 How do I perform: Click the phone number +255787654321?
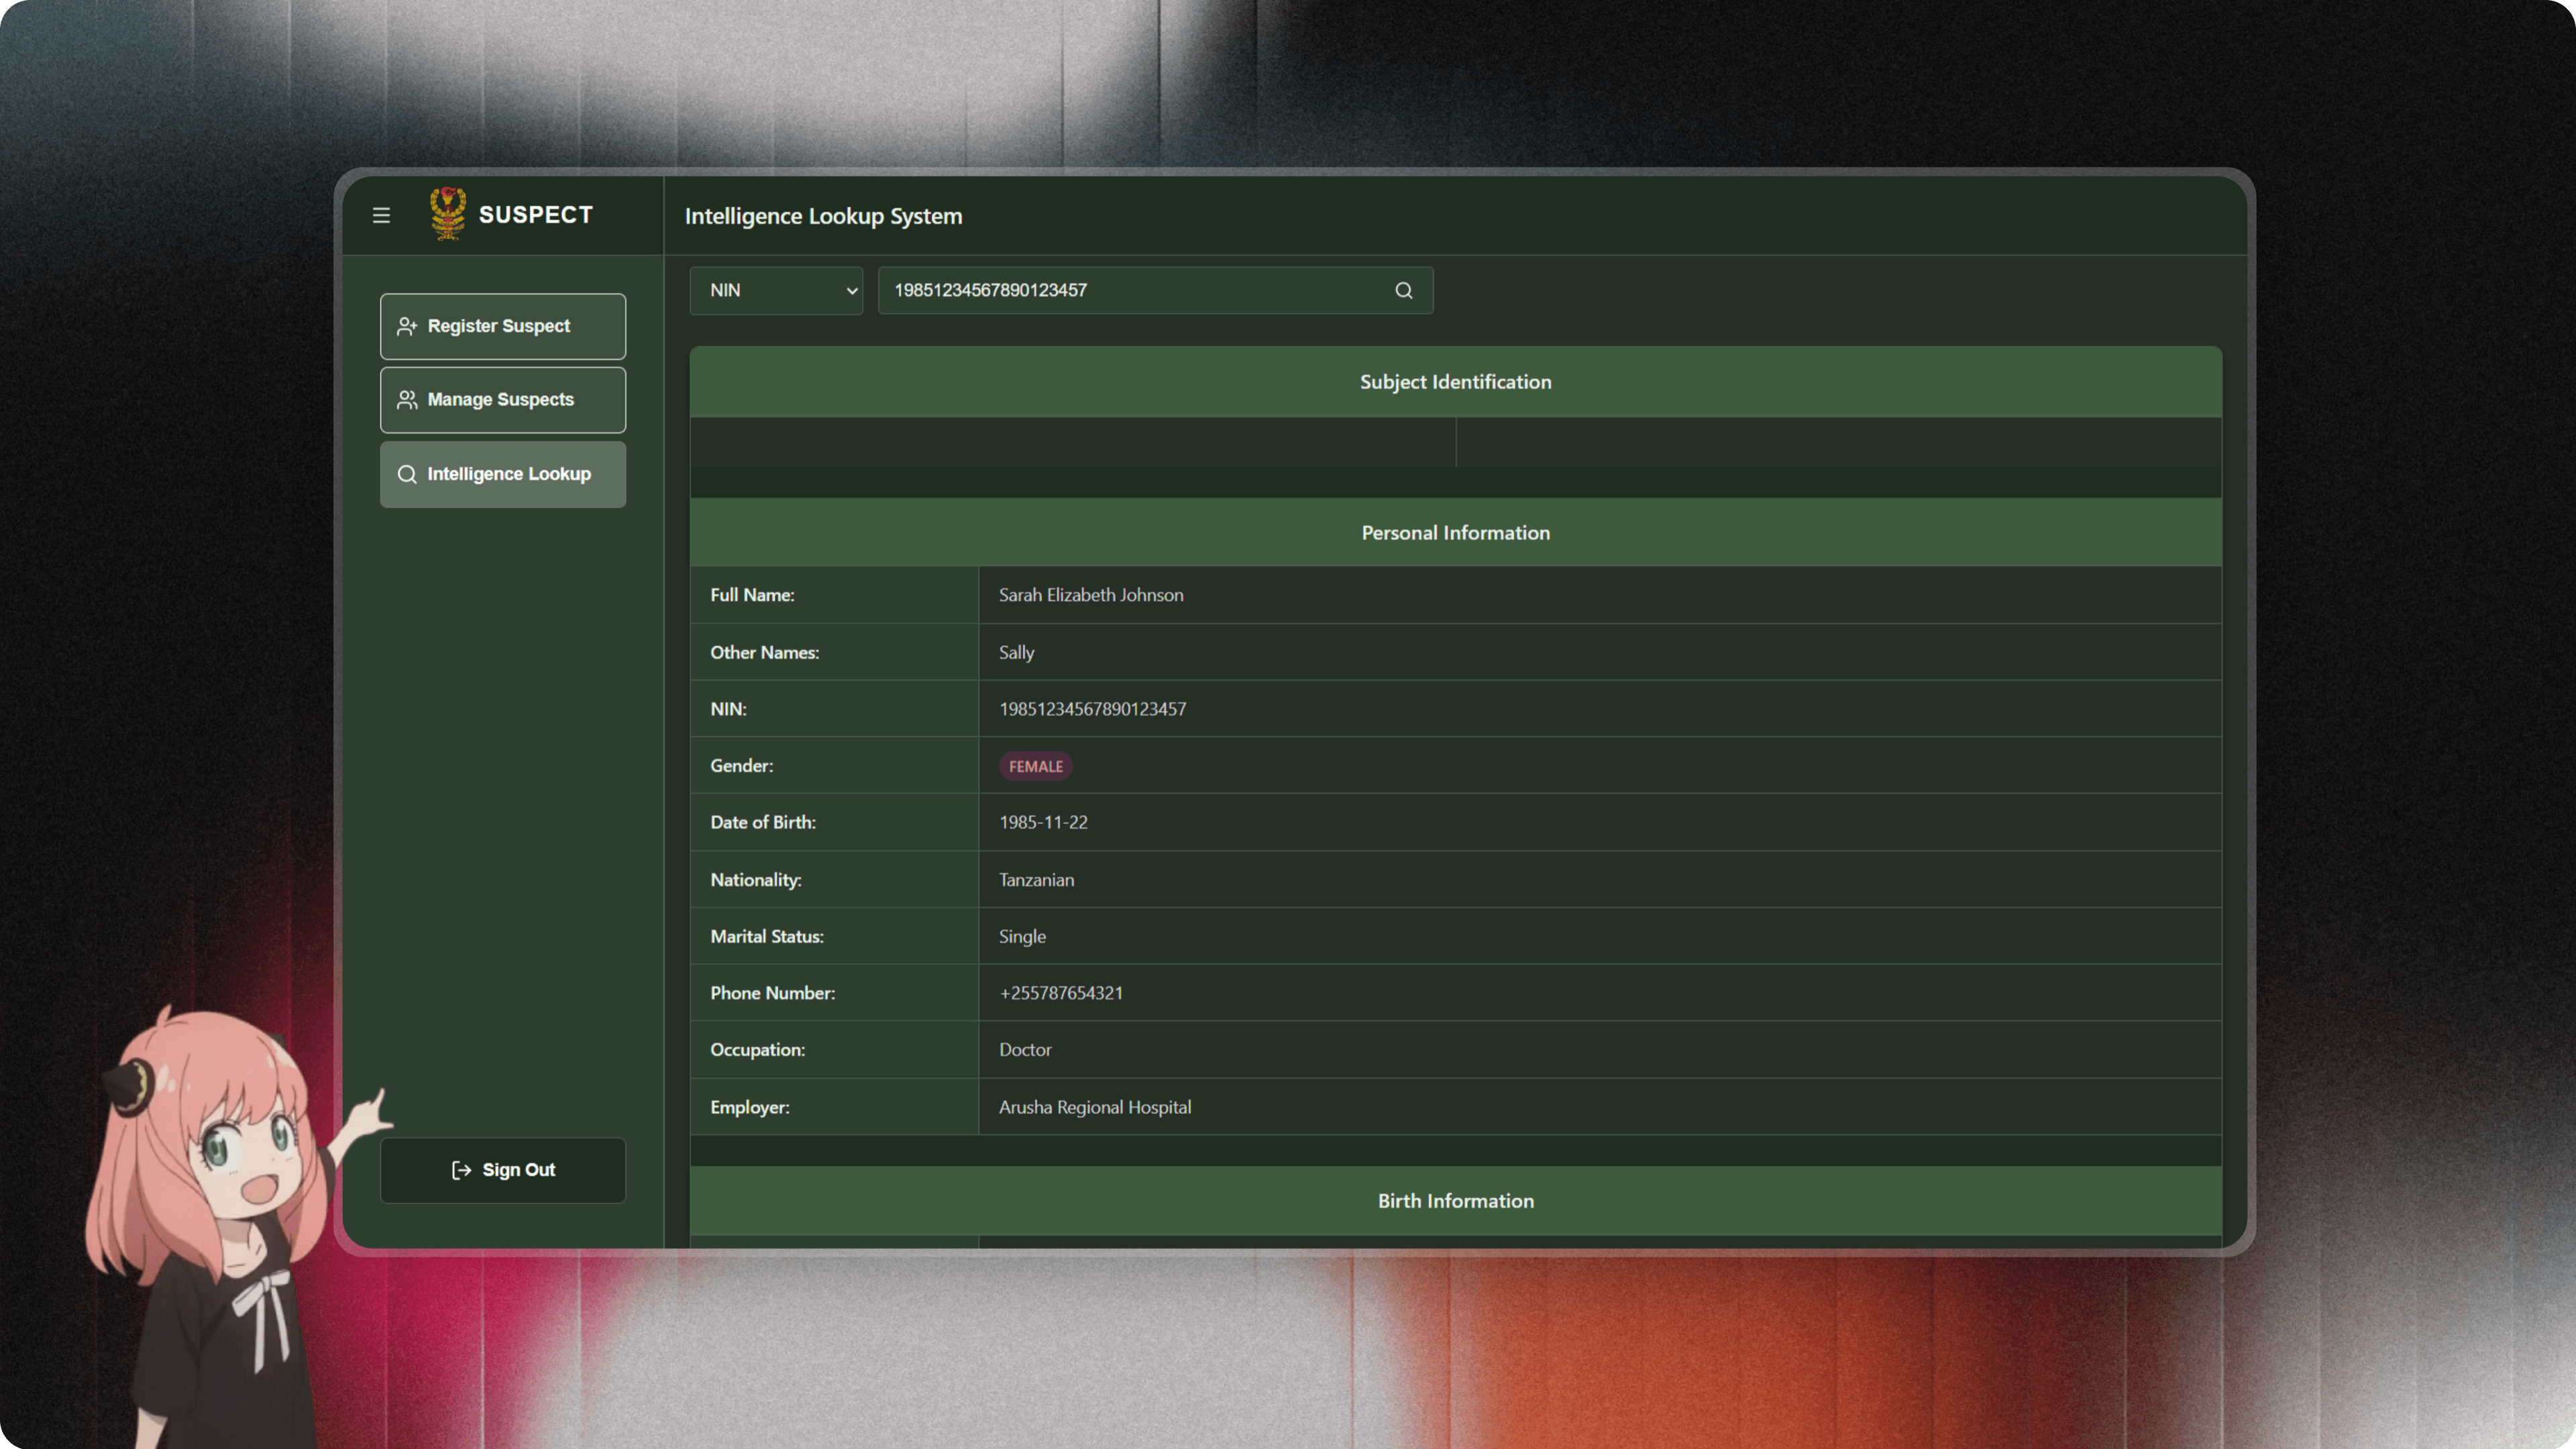tap(1060, 993)
